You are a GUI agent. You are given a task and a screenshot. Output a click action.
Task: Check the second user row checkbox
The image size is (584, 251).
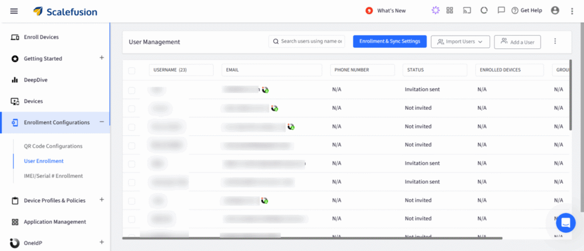(132, 109)
